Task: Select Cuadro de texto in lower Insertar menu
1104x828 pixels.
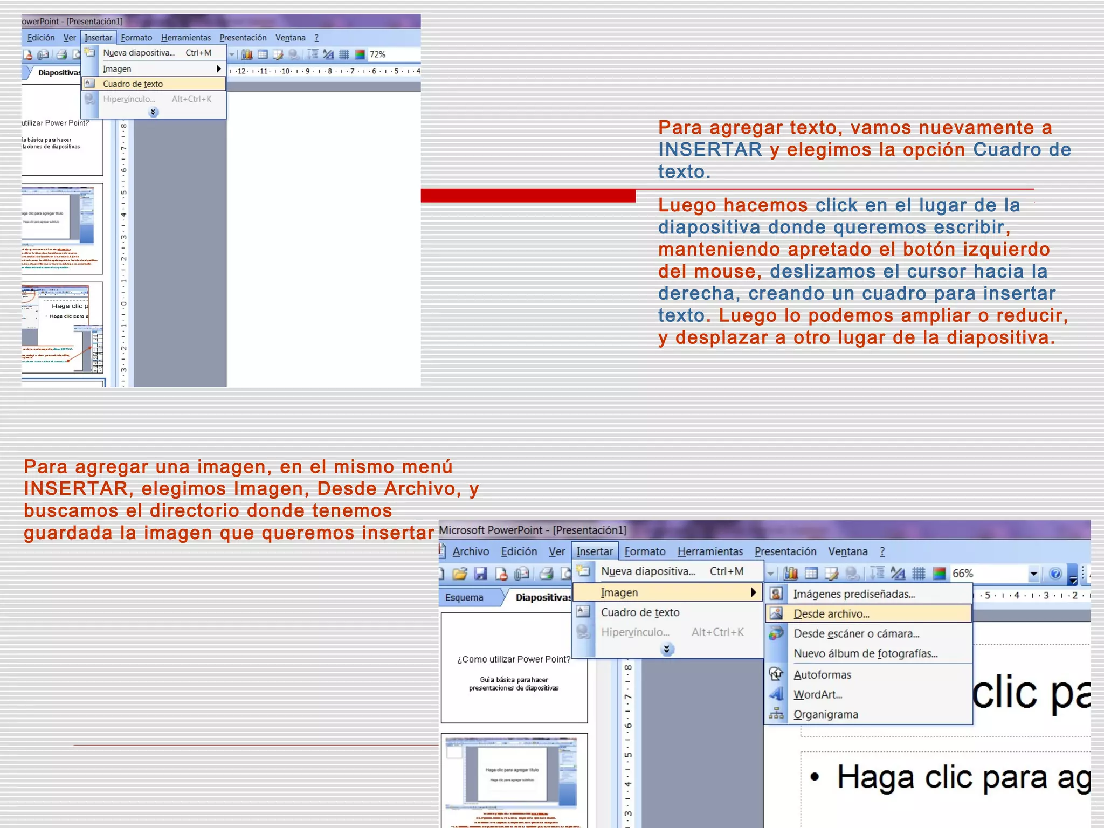Action: click(x=667, y=612)
